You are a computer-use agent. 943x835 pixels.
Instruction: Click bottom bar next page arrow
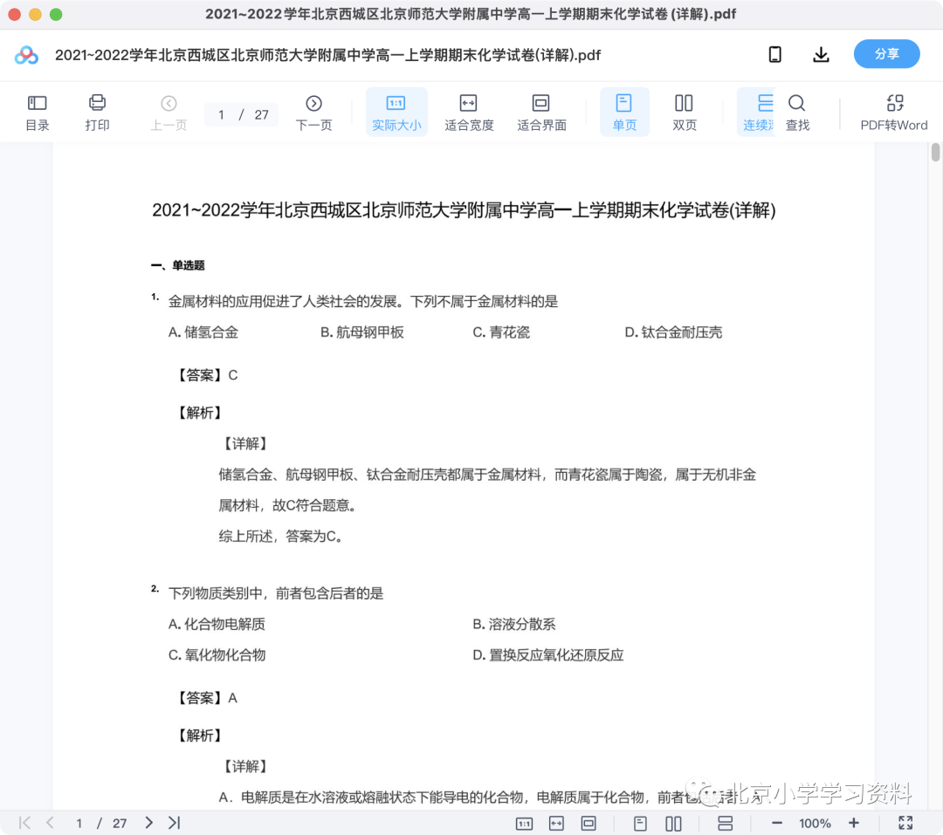click(148, 823)
